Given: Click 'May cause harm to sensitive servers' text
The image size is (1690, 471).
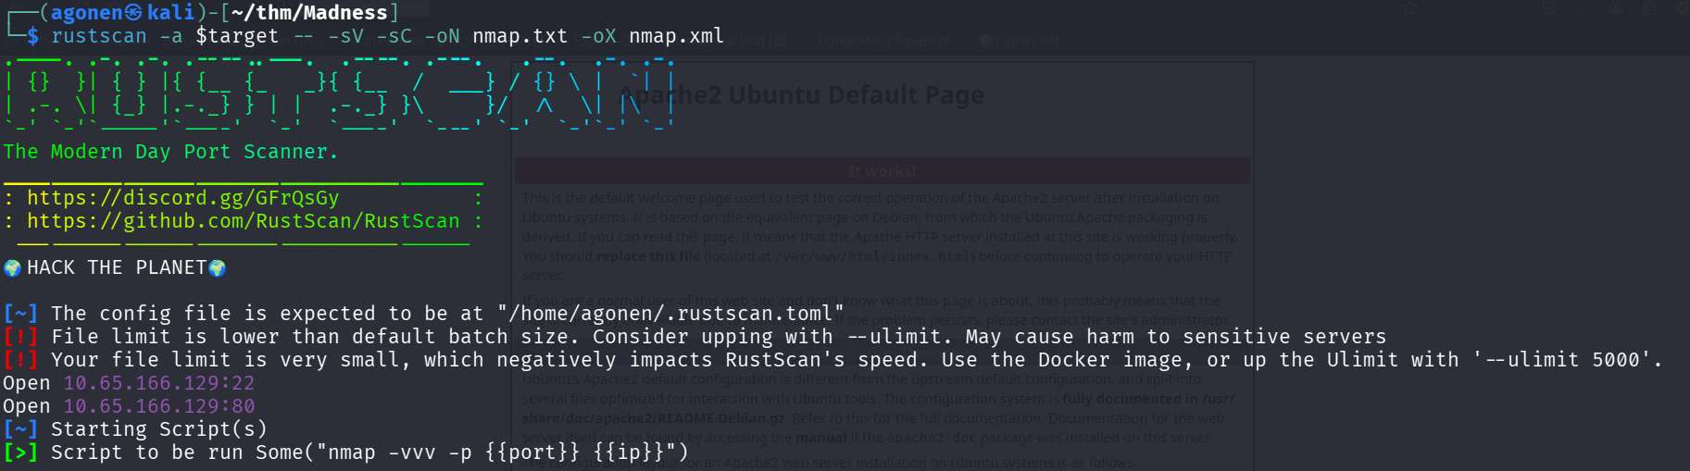Looking at the screenshot, I should point(1176,337).
